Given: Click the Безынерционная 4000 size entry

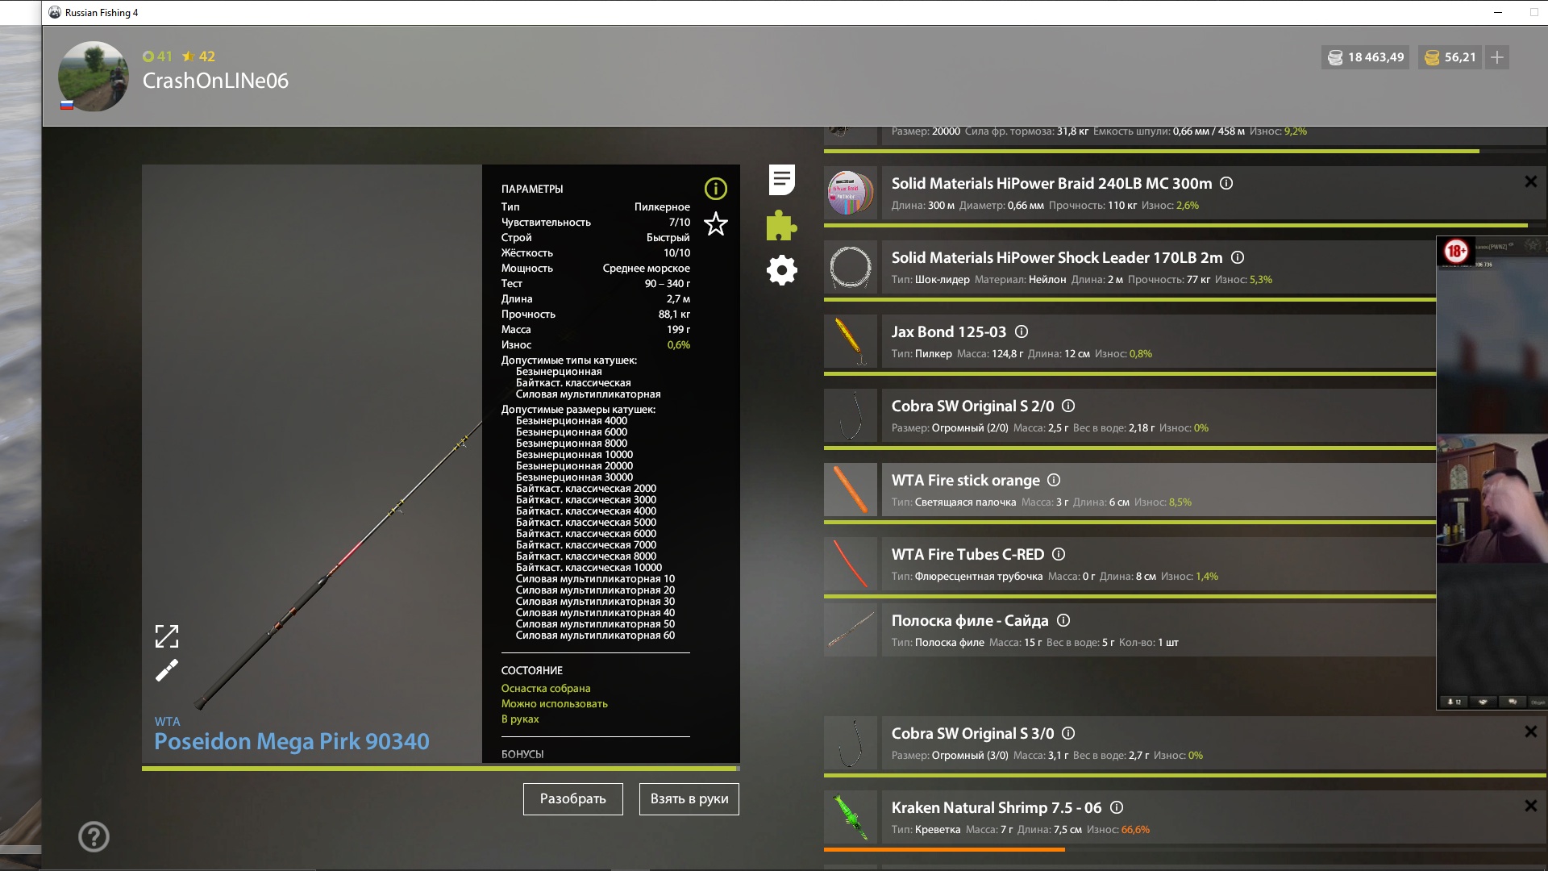Looking at the screenshot, I should pyautogui.click(x=572, y=421).
